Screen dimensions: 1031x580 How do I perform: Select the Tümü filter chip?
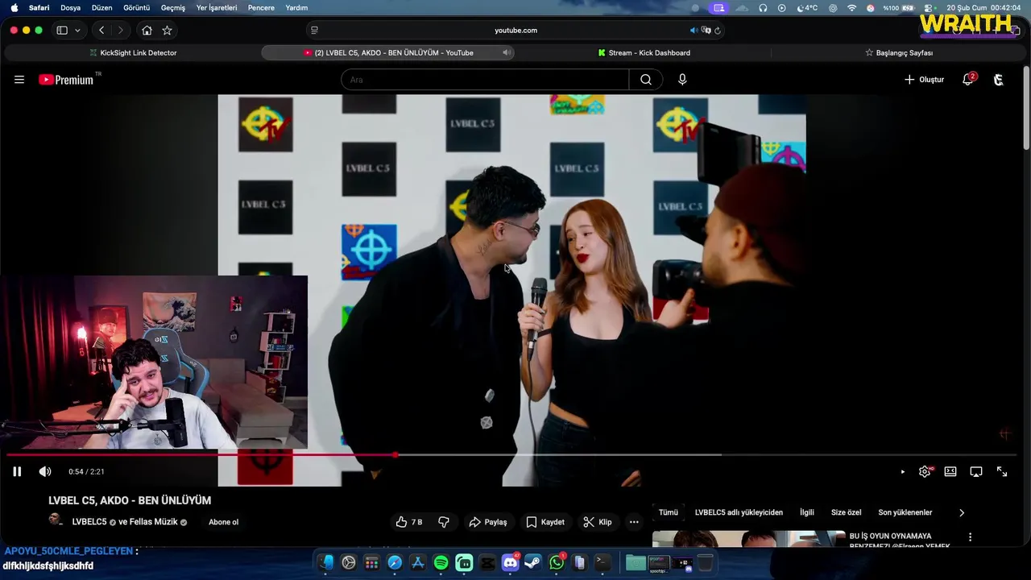click(669, 512)
